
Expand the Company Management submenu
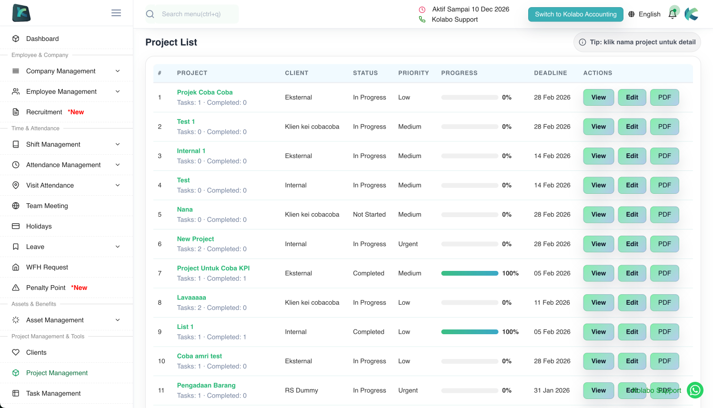pos(118,71)
